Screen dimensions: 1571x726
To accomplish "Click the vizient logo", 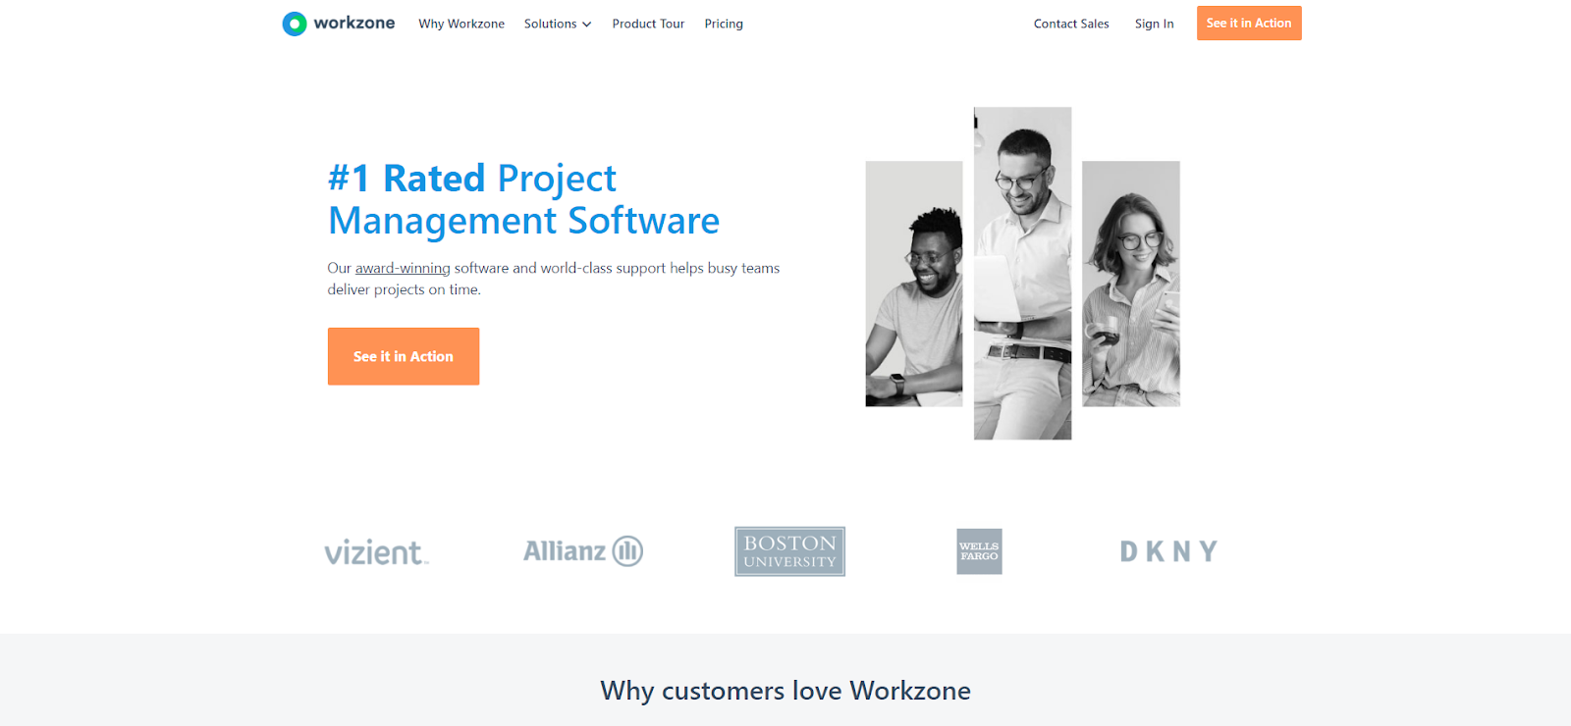I will (x=377, y=551).
